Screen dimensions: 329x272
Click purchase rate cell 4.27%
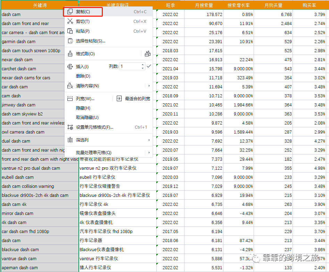tap(309, 141)
